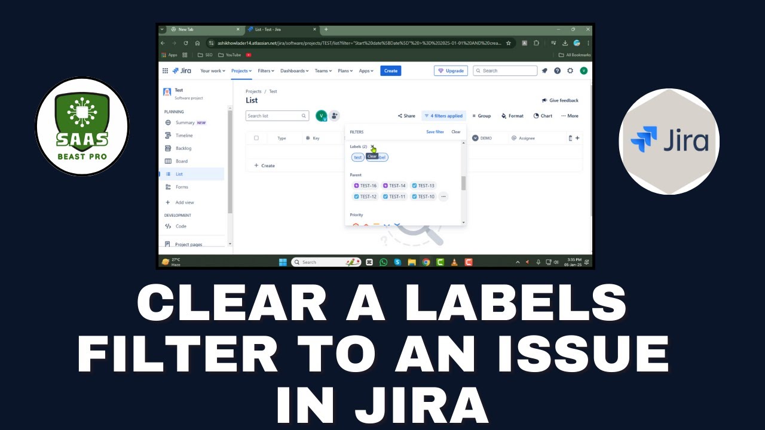Open the Windows Start button
Screen dimensions: 765x430
pyautogui.click(x=283, y=262)
